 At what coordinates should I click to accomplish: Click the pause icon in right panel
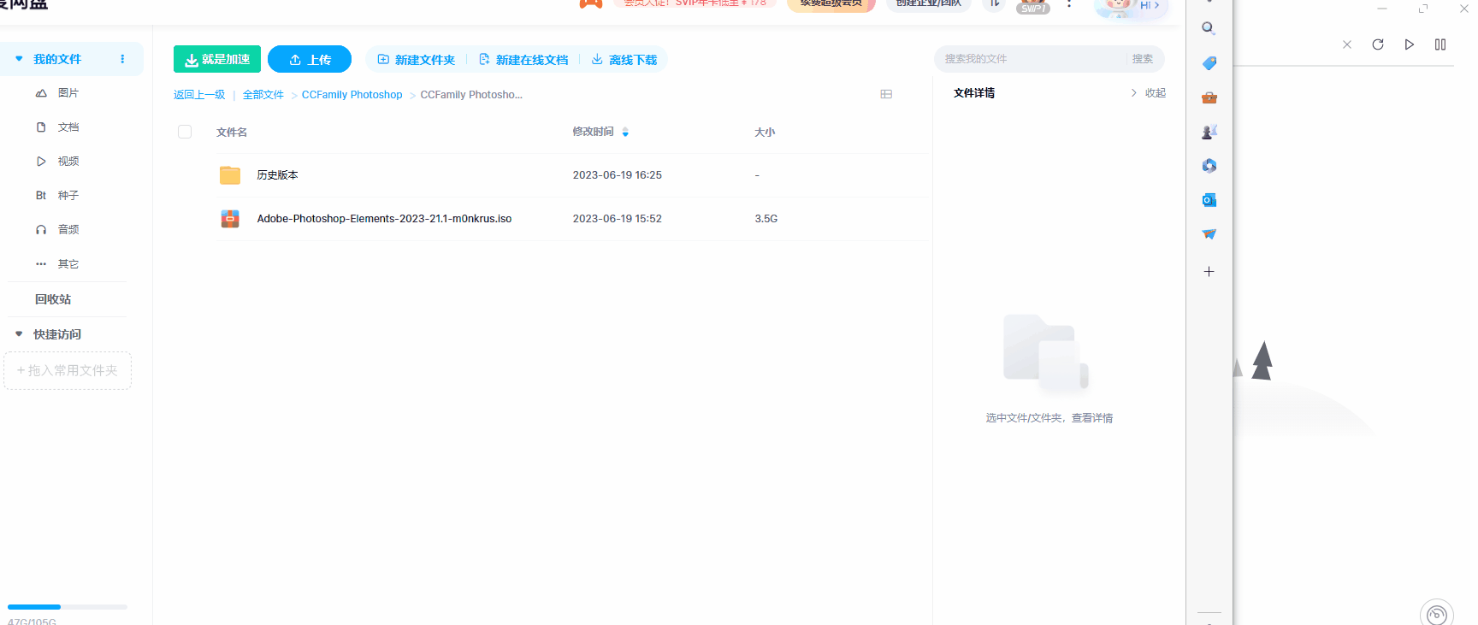(1440, 44)
